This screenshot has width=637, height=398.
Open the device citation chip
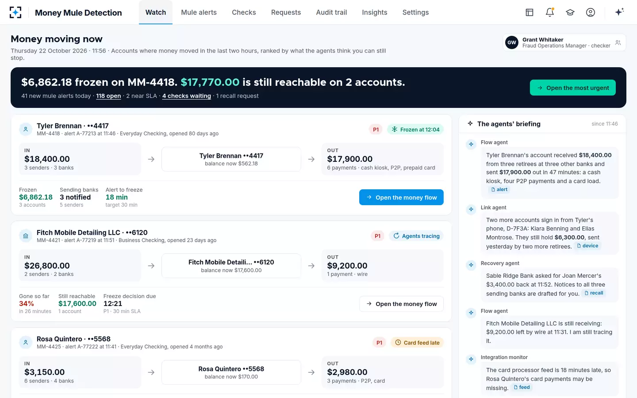pyautogui.click(x=587, y=246)
